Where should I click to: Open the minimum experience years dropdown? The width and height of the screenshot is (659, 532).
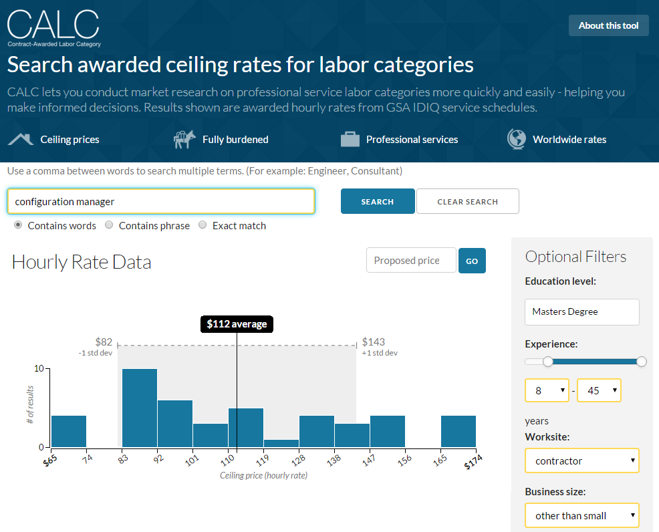[547, 390]
